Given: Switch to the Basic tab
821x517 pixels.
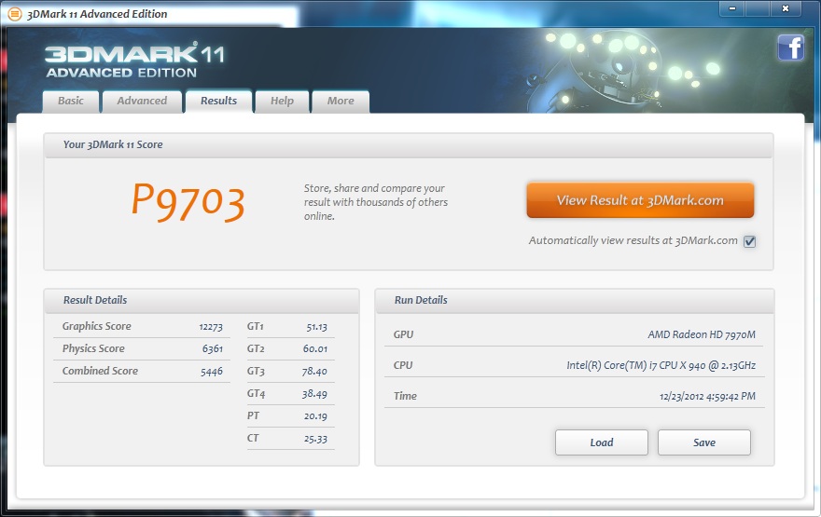Looking at the screenshot, I should click(71, 101).
